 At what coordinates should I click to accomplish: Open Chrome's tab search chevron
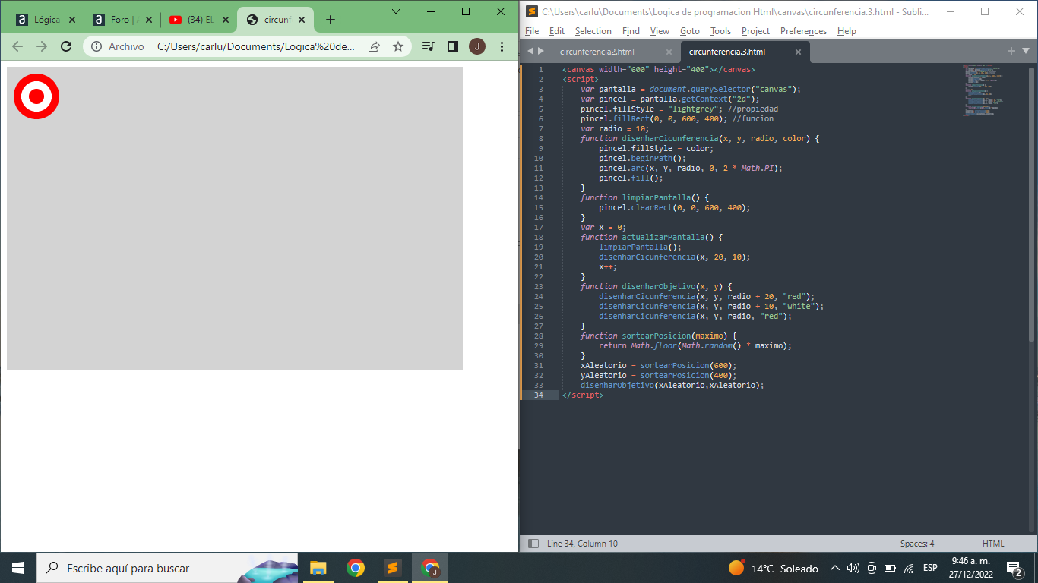tap(396, 11)
